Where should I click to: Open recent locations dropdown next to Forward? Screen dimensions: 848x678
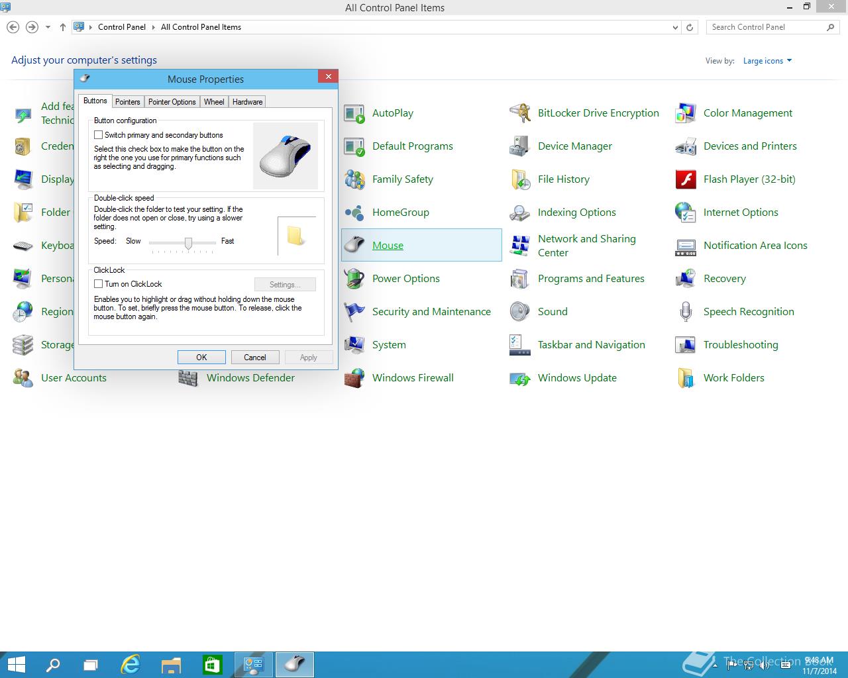click(x=48, y=28)
